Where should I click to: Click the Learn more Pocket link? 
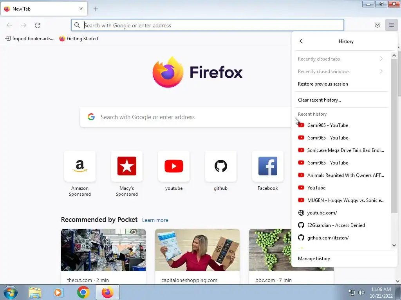coord(155,220)
